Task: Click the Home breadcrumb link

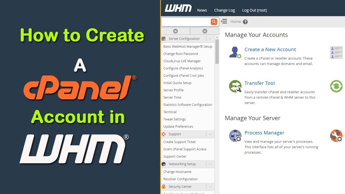Action: [236, 22]
